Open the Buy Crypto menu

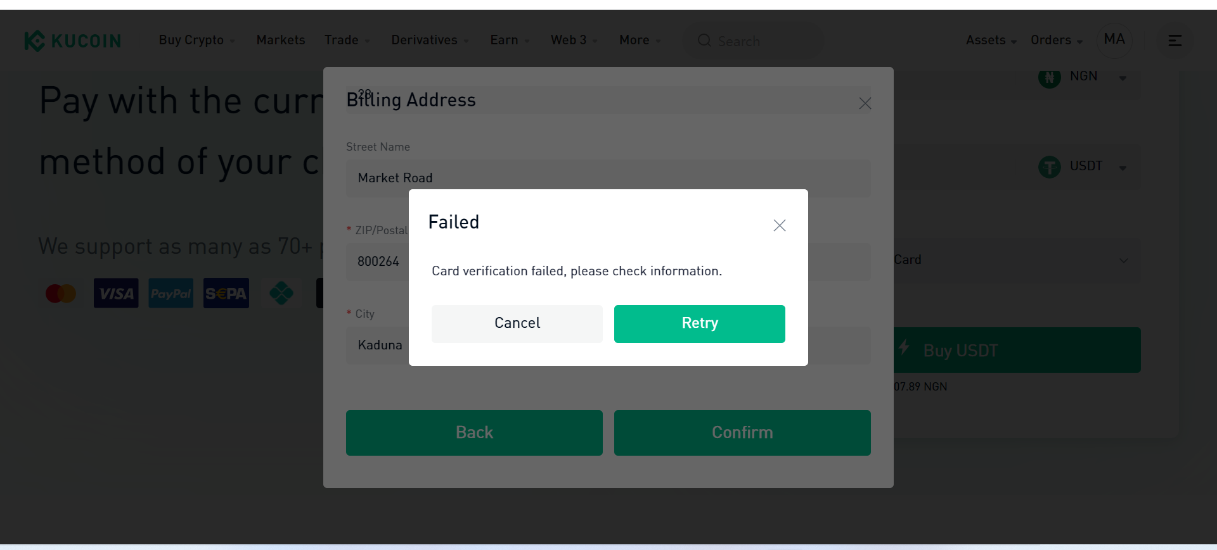(197, 40)
